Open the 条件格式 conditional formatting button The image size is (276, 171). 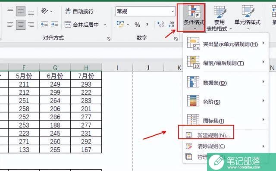pos(194,17)
